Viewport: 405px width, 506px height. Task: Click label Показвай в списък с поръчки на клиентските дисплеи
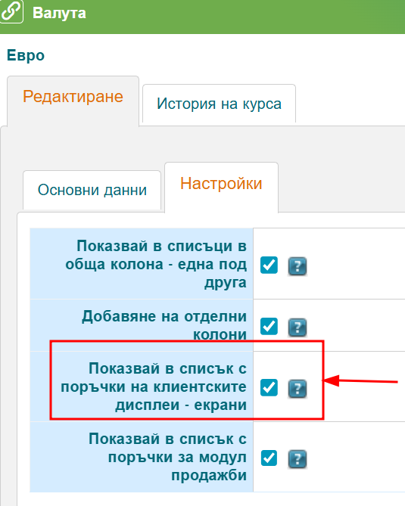point(154,386)
